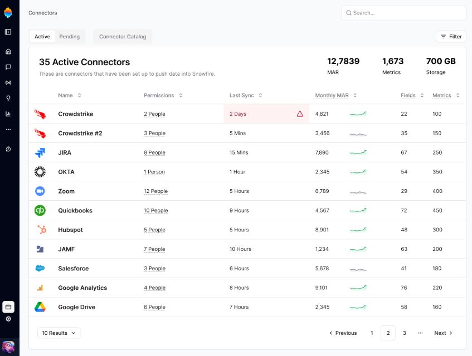
Task: Click the refresh history sidebar icon
Action: pos(8,149)
